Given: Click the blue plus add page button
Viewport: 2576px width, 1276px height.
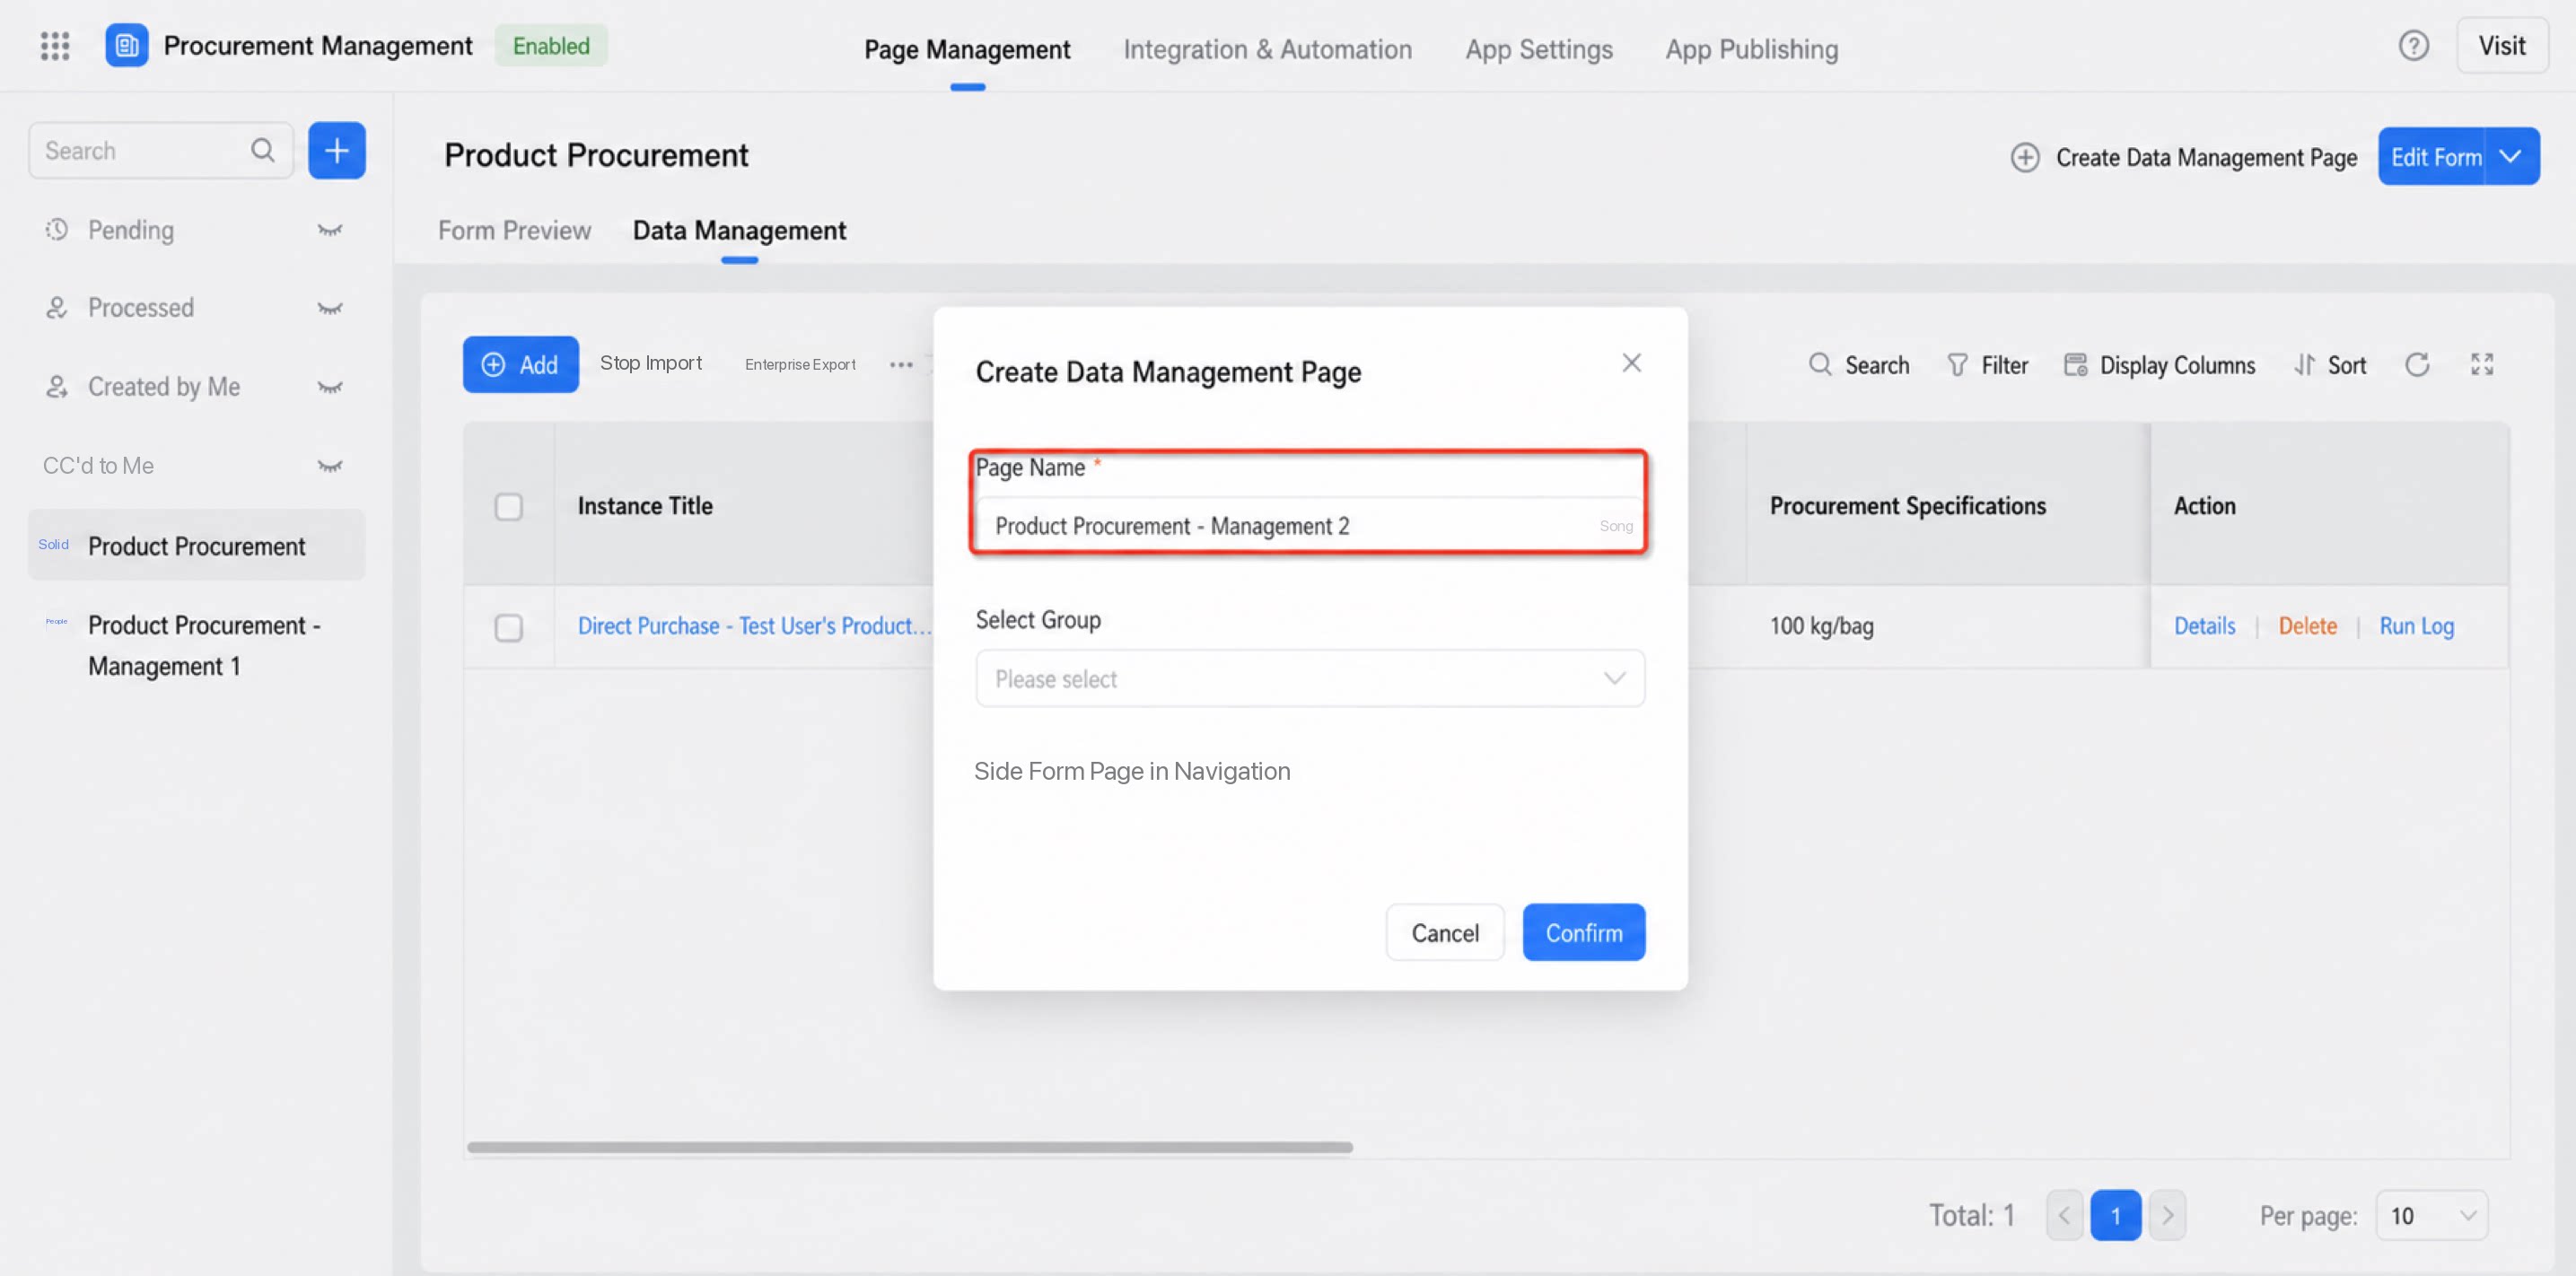Looking at the screenshot, I should (337, 151).
